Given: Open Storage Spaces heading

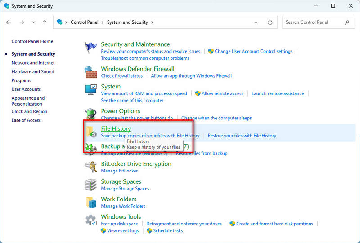Looking at the screenshot, I should click(x=121, y=181).
